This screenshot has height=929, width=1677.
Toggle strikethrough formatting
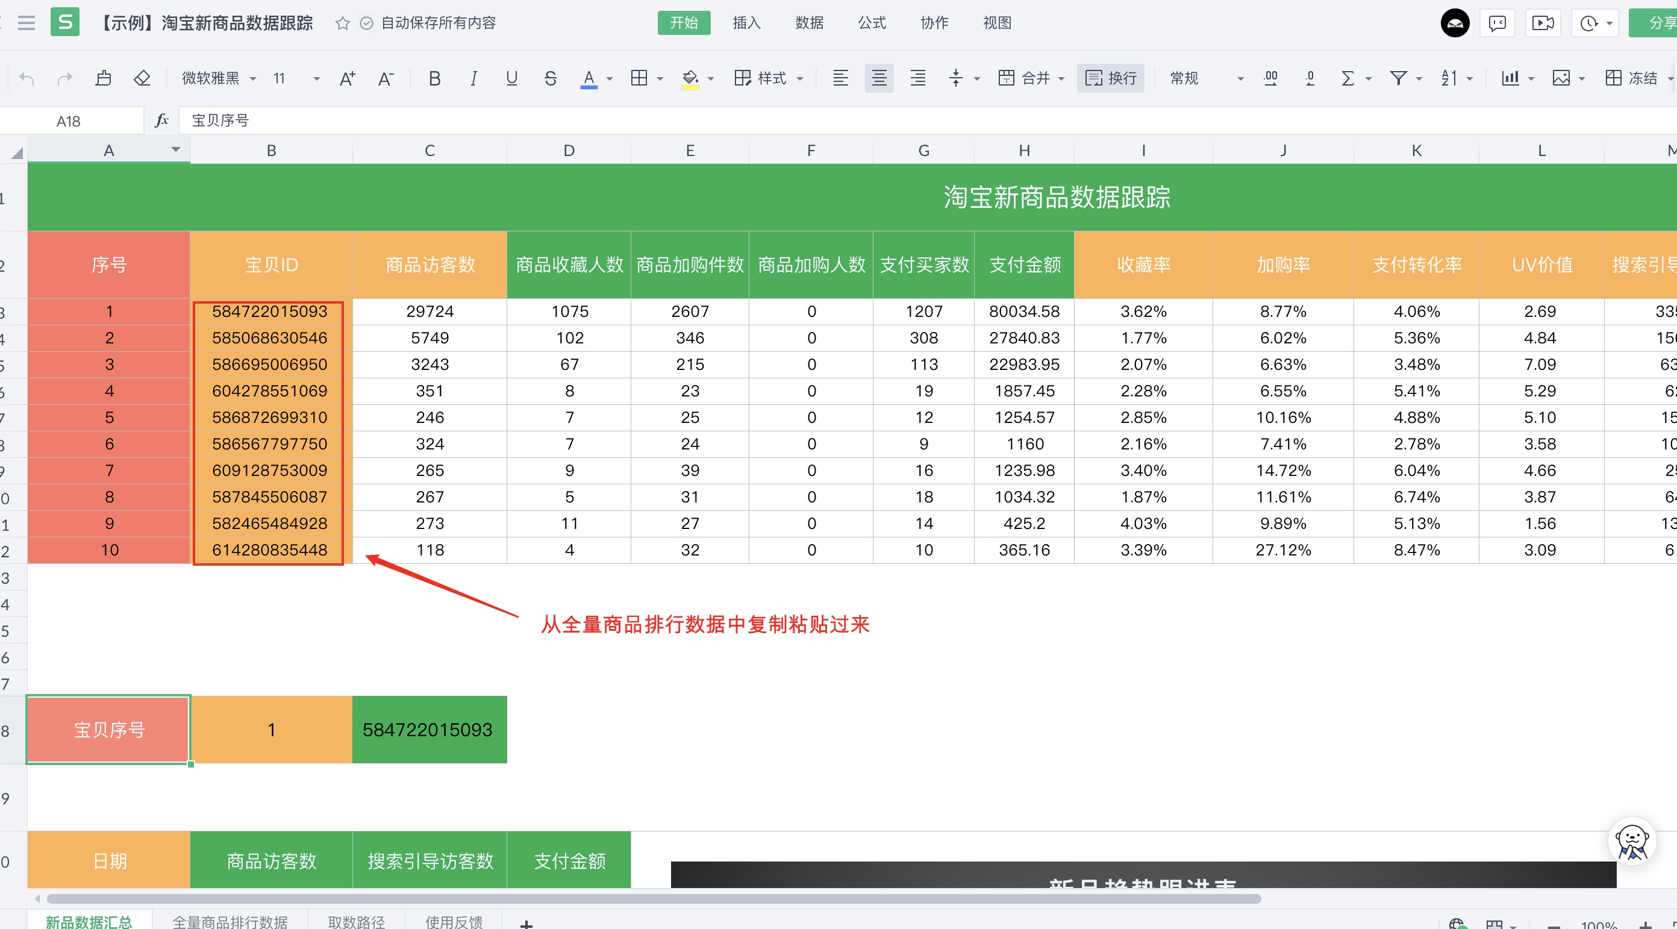[x=550, y=79]
